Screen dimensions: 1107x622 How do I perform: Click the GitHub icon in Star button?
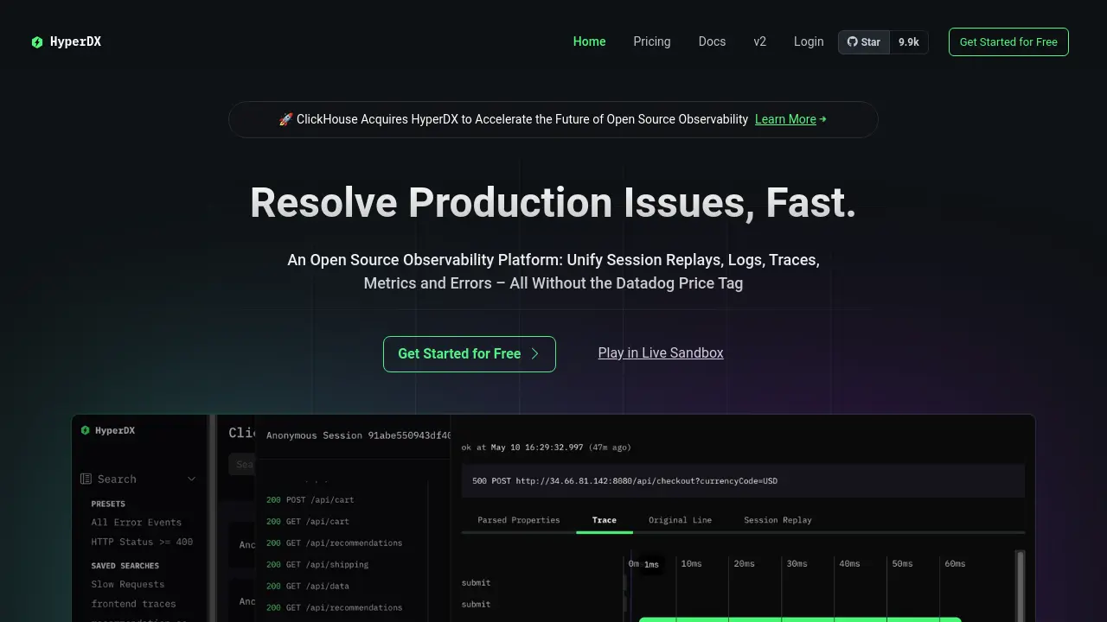point(852,41)
